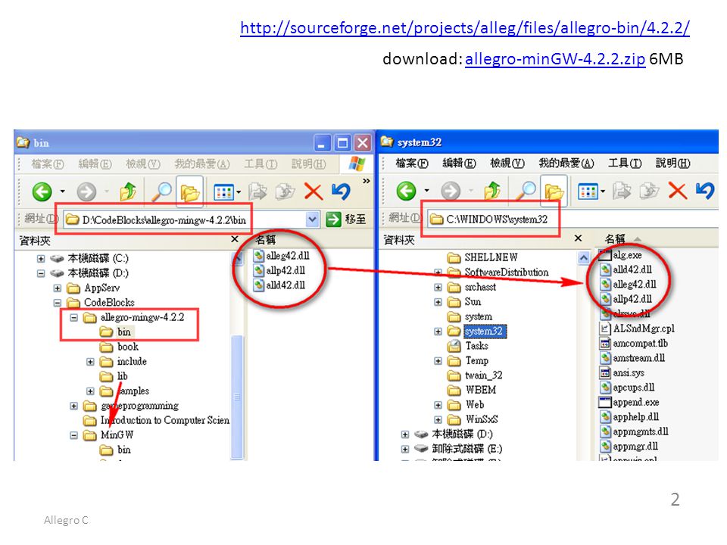Open Search in system32 window toolbar
The image size is (727, 545).
(526, 191)
